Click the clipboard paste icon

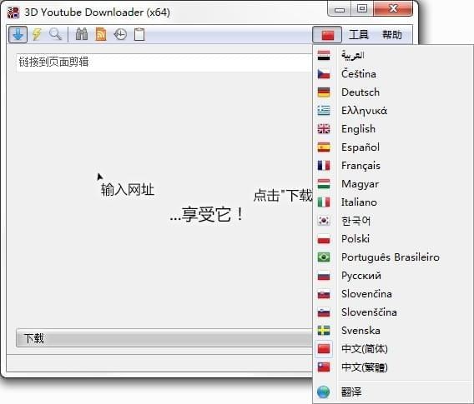point(139,34)
